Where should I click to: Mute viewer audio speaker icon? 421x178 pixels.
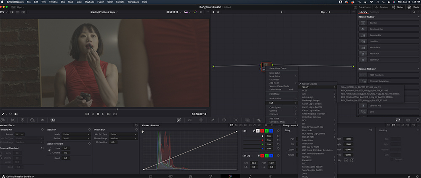(x=16, y=114)
